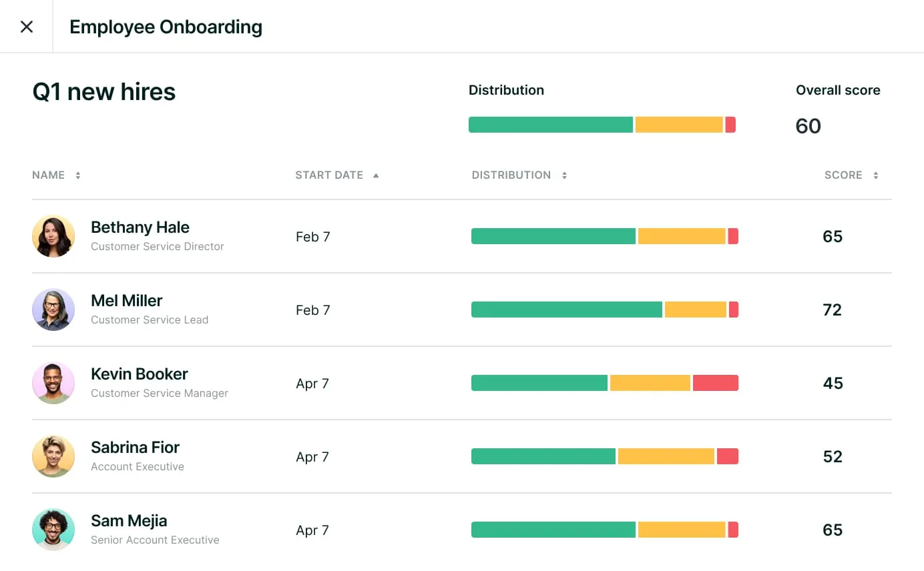Click the Overall score value 60

tap(808, 126)
